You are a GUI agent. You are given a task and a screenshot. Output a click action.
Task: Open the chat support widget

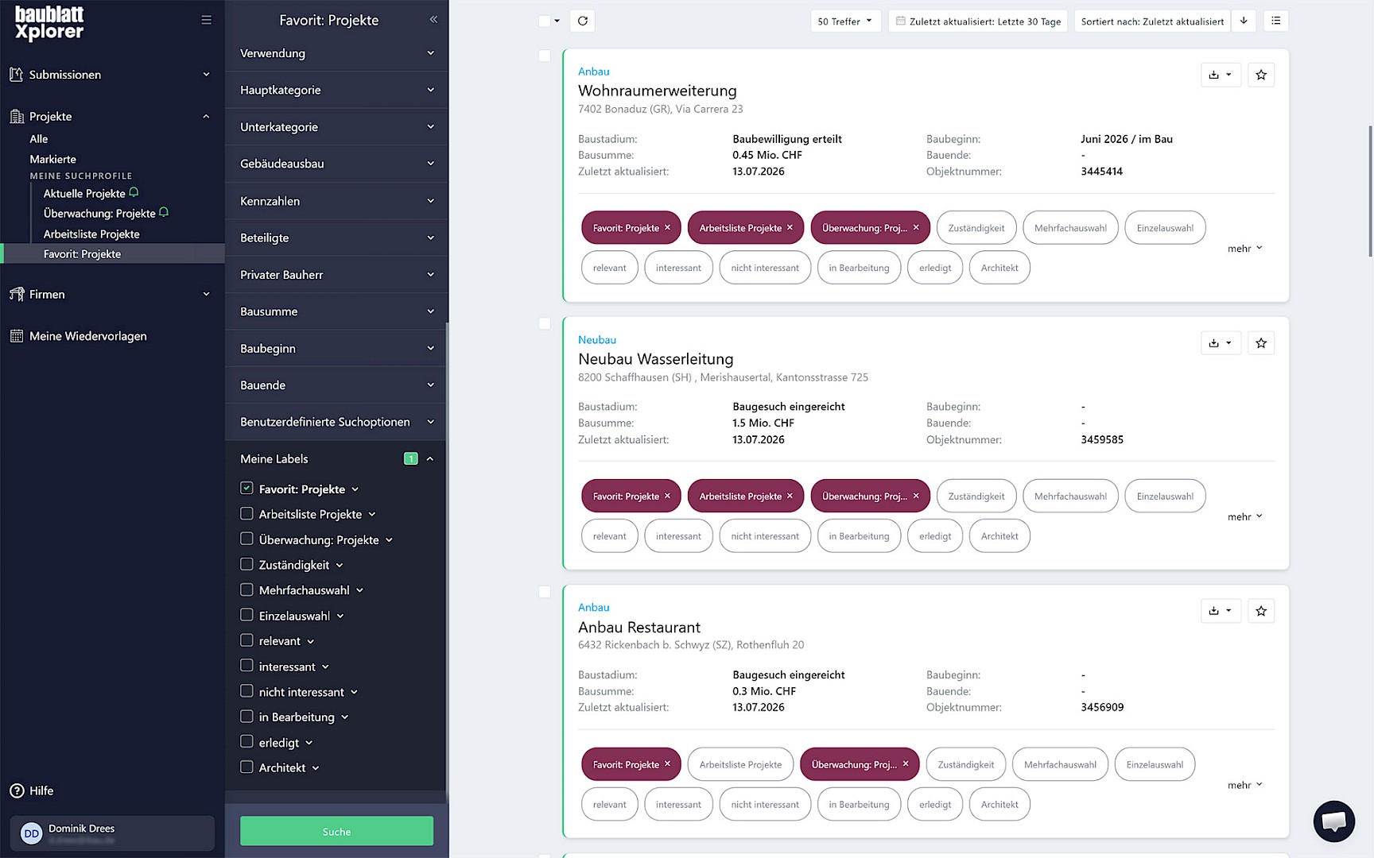(1334, 821)
